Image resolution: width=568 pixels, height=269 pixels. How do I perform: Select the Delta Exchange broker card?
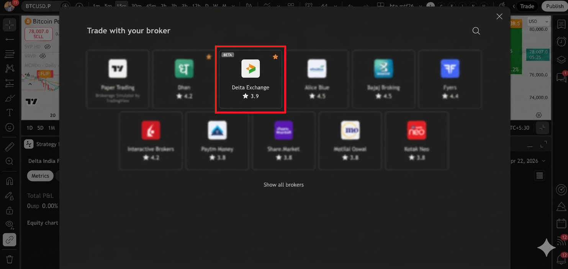point(250,79)
